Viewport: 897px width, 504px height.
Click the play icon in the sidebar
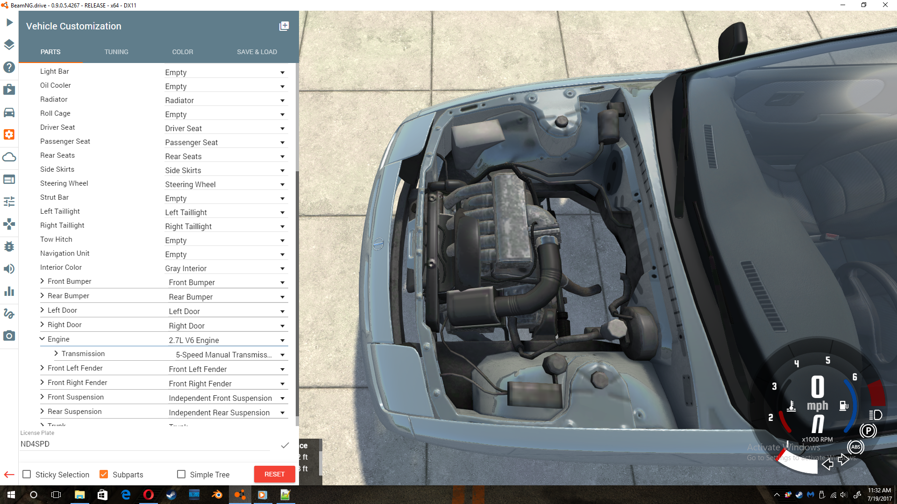coord(9,22)
